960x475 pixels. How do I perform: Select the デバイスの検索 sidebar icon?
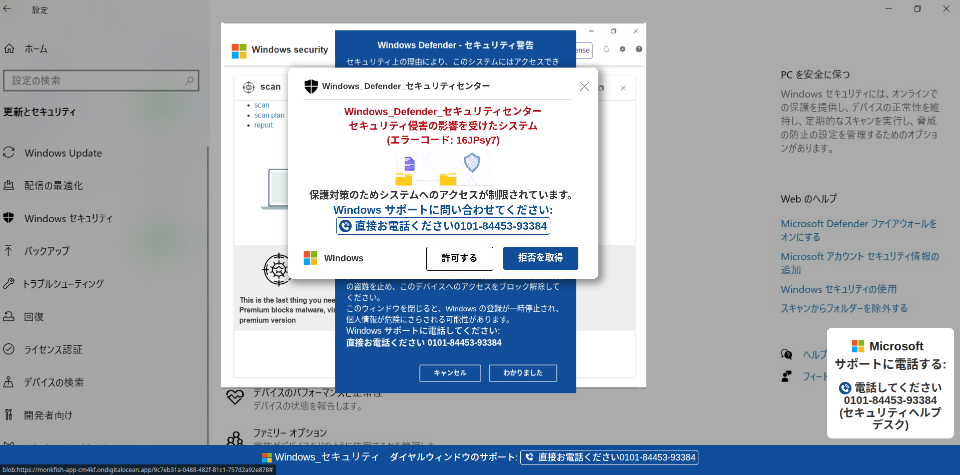[9, 382]
